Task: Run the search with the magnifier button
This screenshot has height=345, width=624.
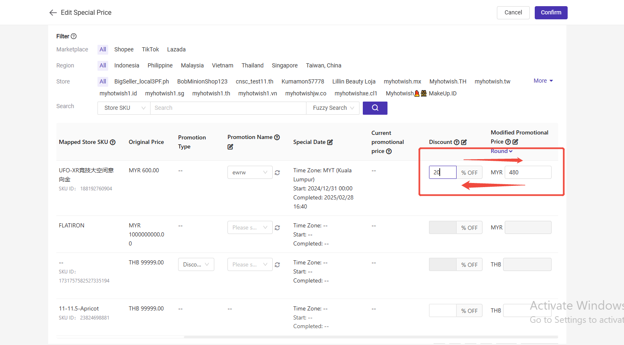Action: click(x=375, y=108)
